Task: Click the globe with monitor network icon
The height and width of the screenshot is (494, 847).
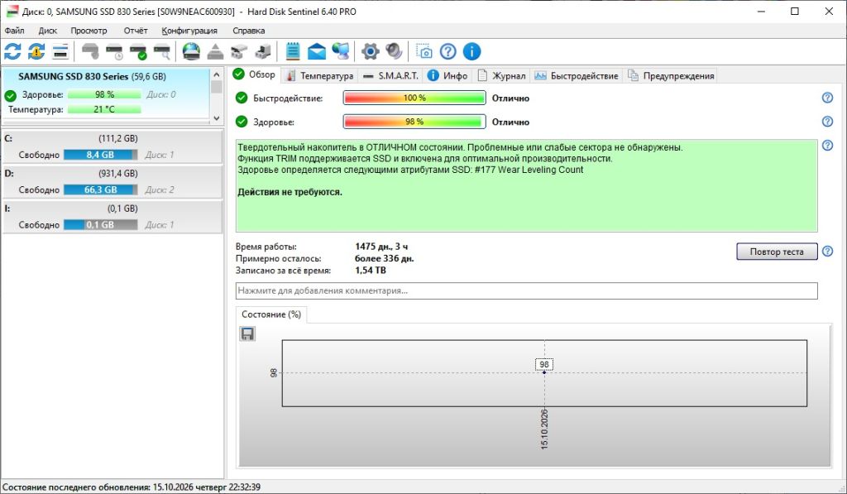Action: click(x=340, y=52)
